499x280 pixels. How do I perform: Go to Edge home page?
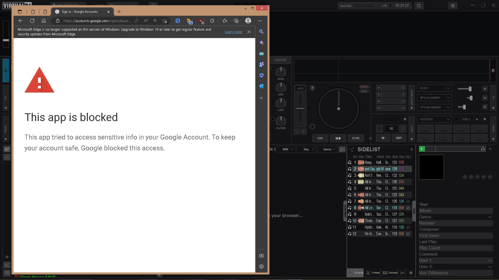[x=44, y=21]
